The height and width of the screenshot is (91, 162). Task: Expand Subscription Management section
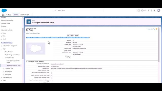pyautogui.click(x=2, y=46)
